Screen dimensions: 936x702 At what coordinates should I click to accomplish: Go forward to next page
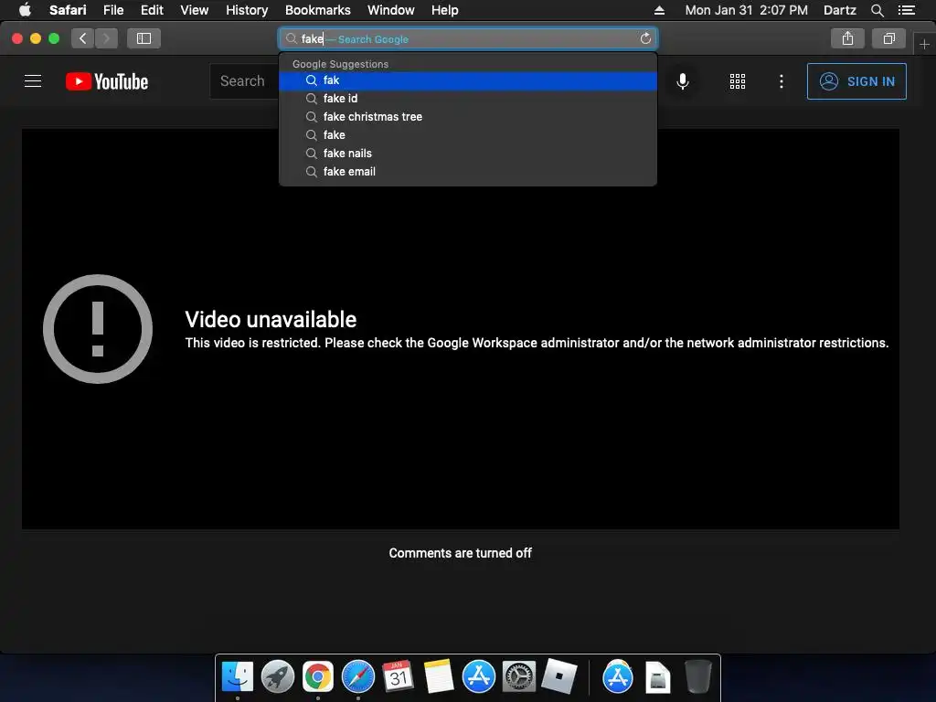coord(106,38)
